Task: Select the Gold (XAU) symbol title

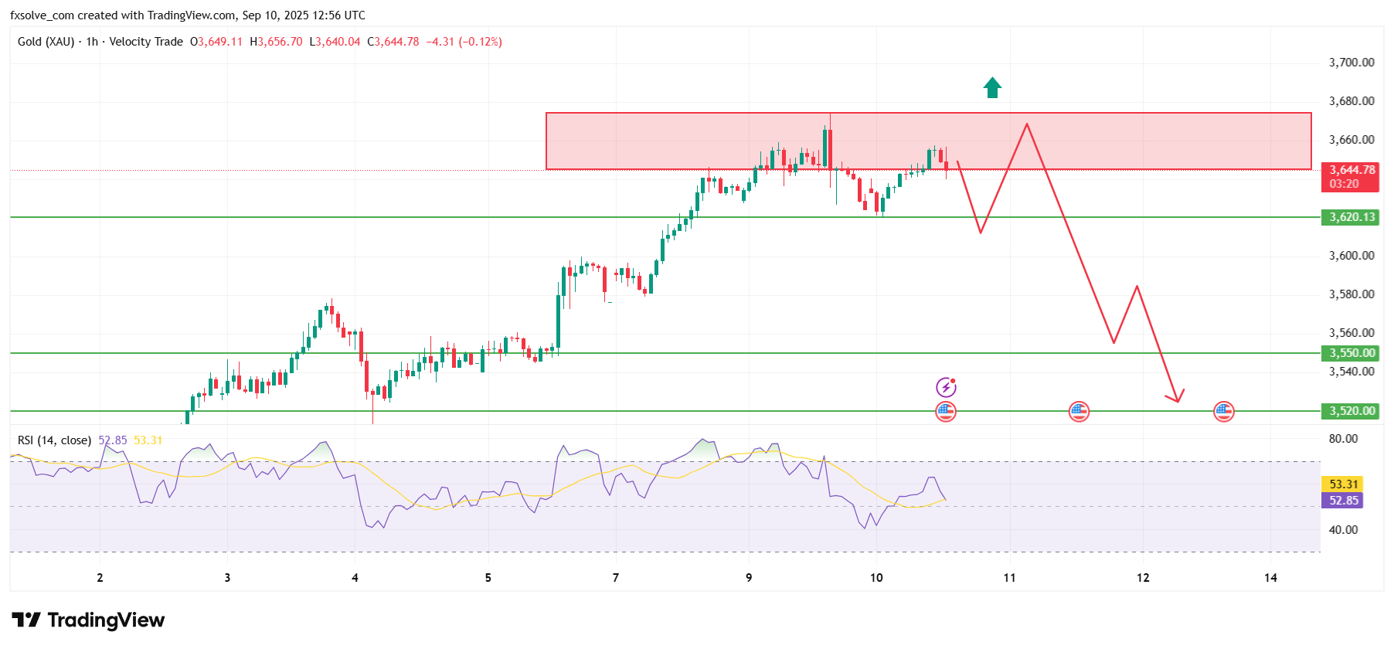Action: 46,42
